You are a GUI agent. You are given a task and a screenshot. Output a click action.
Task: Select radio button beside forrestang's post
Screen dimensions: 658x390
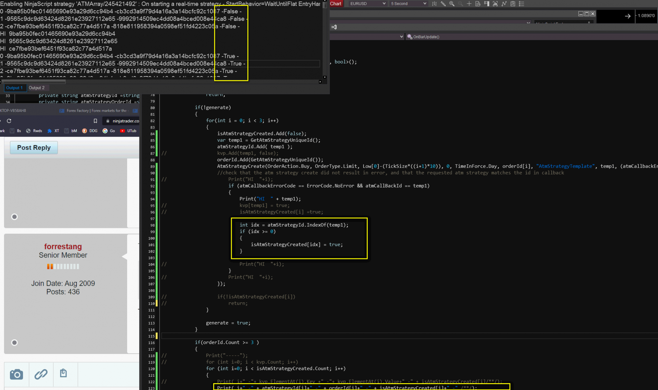point(14,342)
